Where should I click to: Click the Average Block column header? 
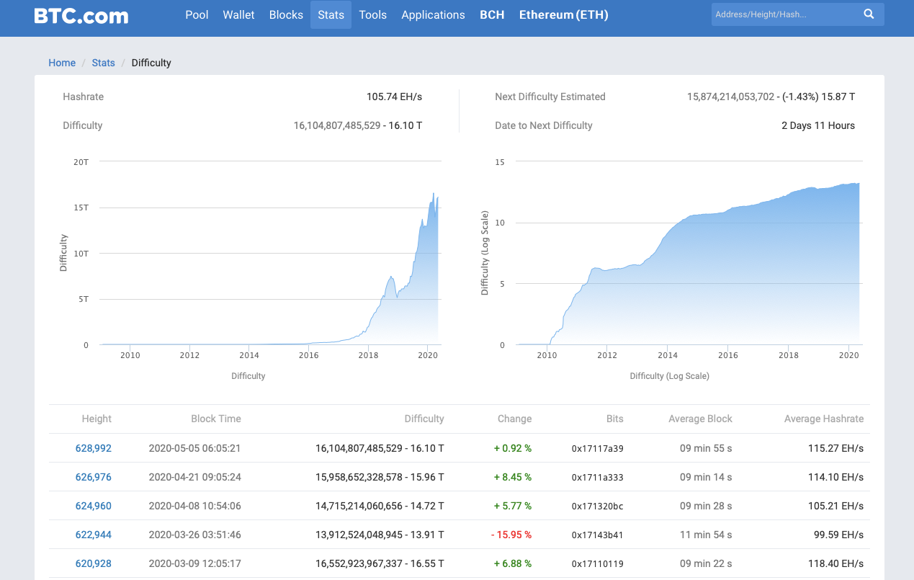click(700, 419)
